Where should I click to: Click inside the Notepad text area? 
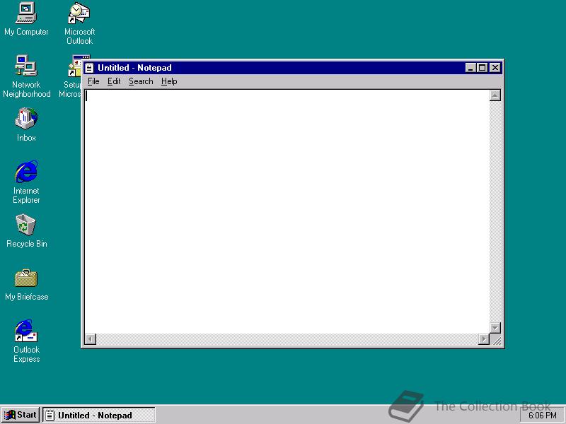(x=287, y=211)
